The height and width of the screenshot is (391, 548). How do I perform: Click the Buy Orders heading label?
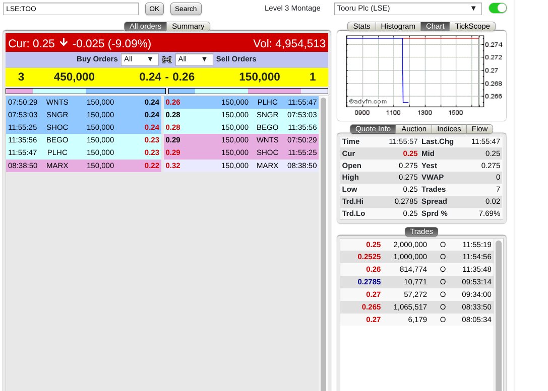pyautogui.click(x=97, y=59)
